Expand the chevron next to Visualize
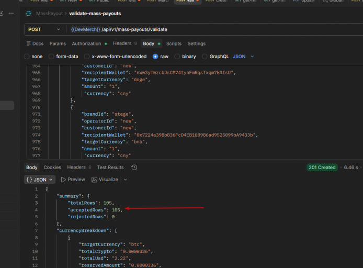The height and width of the screenshot is (268, 363). (125, 180)
